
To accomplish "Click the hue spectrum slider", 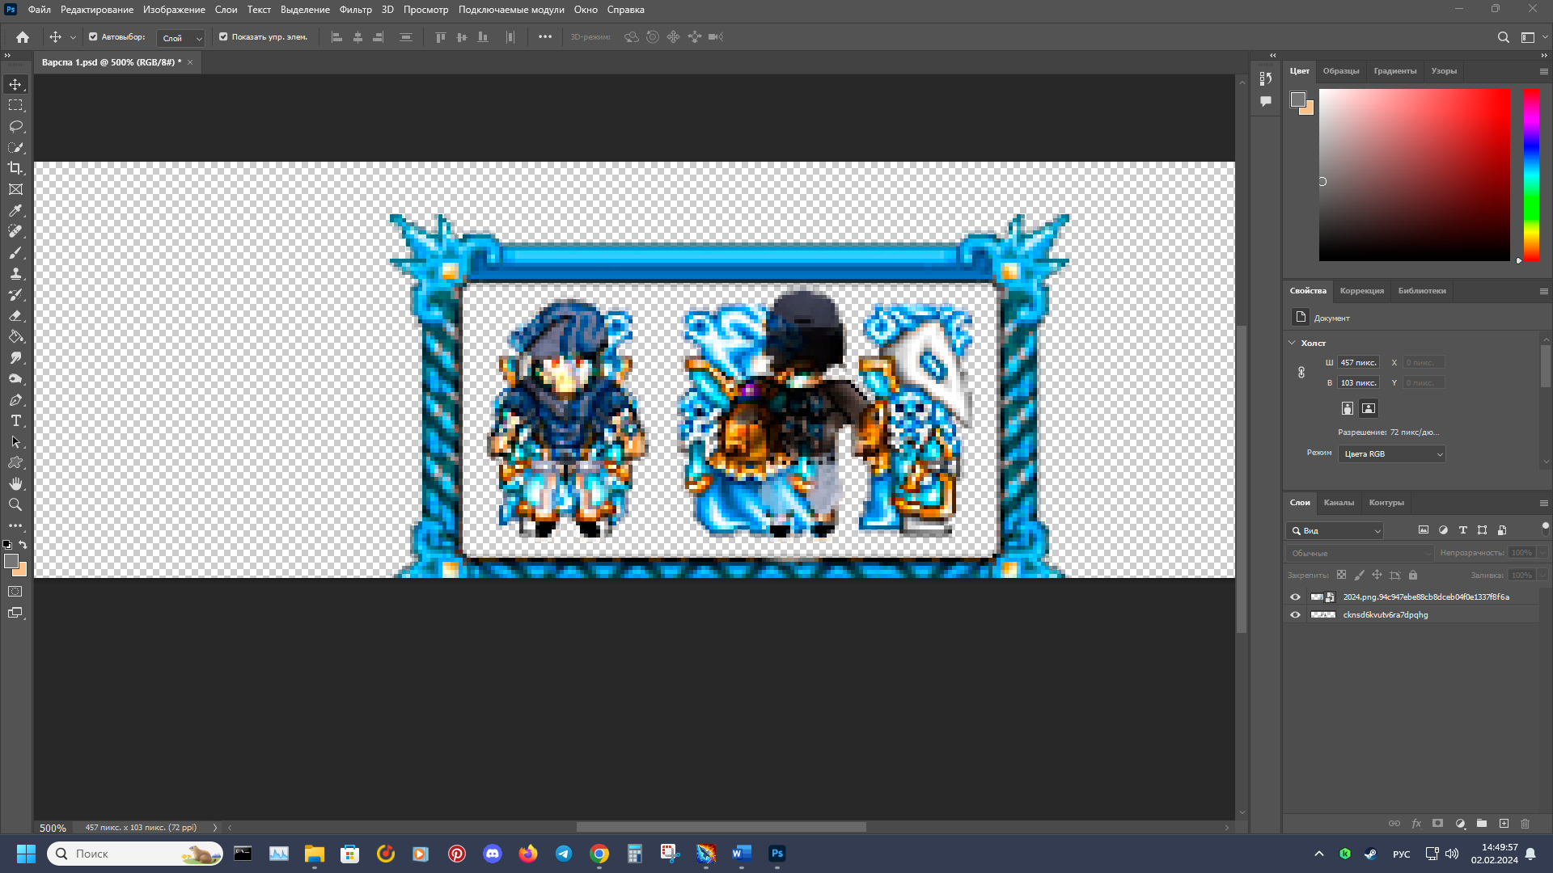I will pyautogui.click(x=1531, y=175).
